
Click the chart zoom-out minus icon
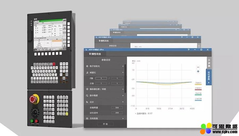coord(198,67)
